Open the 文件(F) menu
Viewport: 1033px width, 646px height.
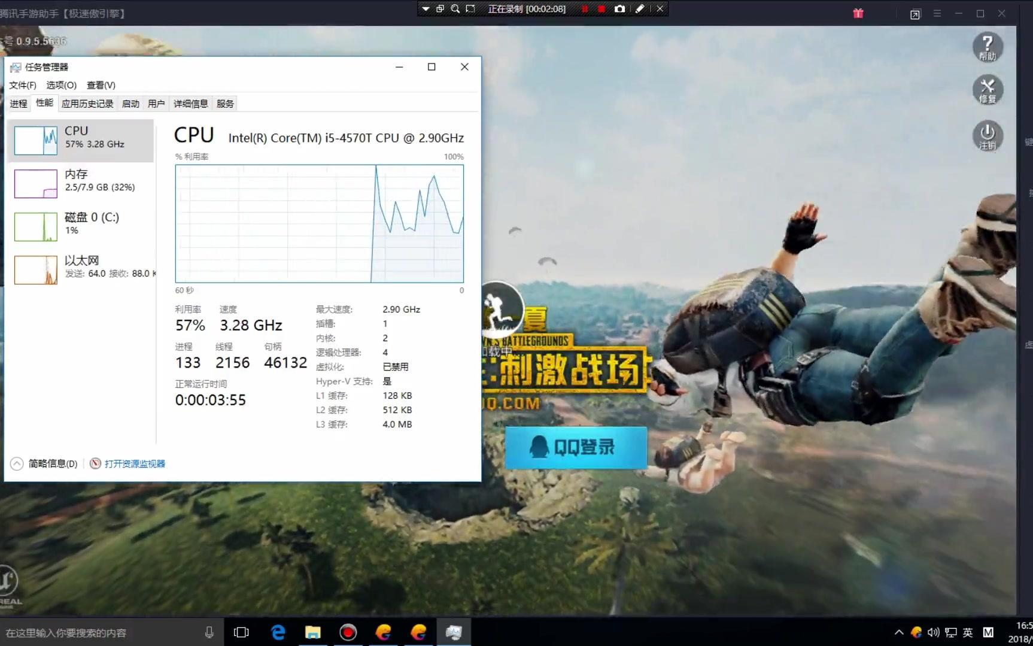23,85
